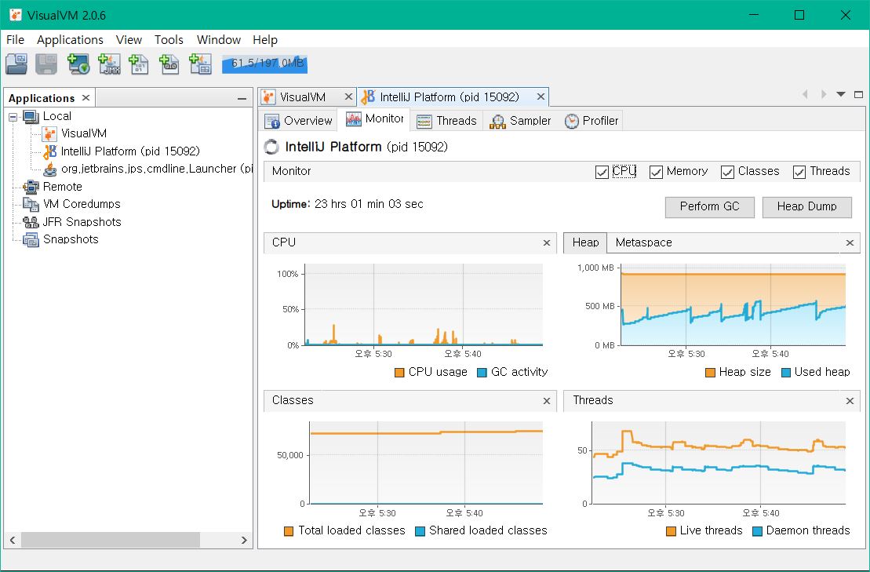Select the VisualVM application icon in the tree

(x=49, y=133)
